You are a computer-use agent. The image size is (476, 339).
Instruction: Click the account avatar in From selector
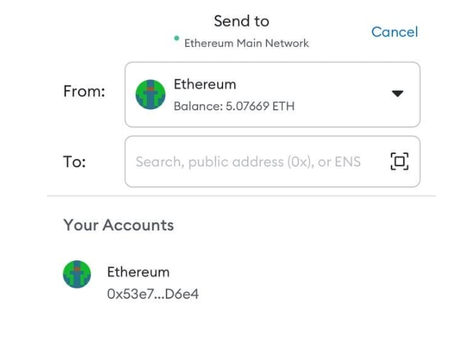[150, 95]
